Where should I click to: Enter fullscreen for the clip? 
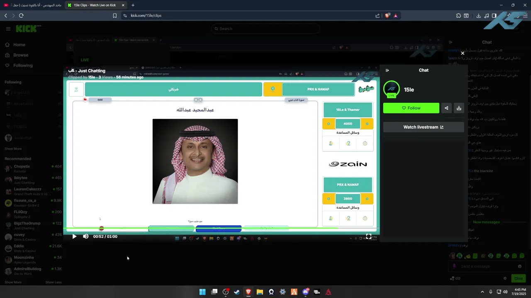(x=368, y=236)
